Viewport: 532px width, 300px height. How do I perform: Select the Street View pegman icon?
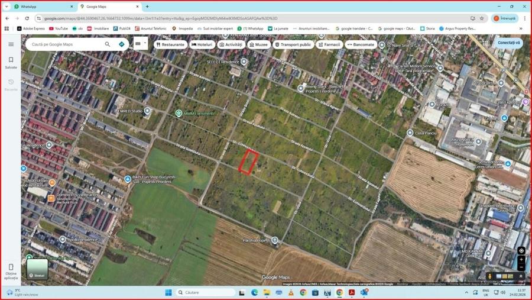click(x=489, y=276)
